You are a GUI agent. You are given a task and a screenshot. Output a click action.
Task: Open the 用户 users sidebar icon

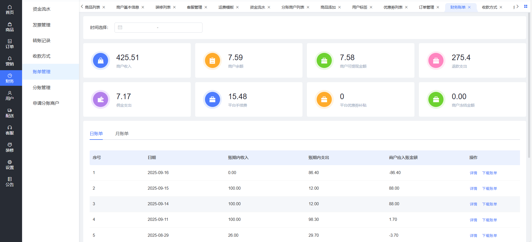(x=10, y=96)
